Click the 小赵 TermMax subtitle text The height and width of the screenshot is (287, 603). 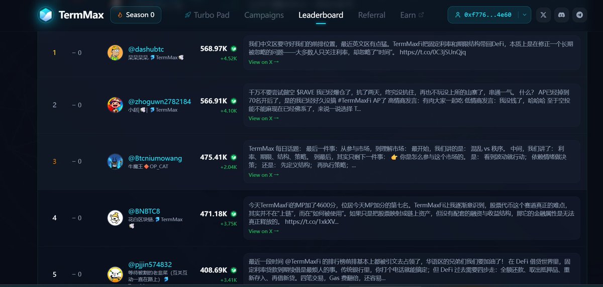tap(153, 110)
